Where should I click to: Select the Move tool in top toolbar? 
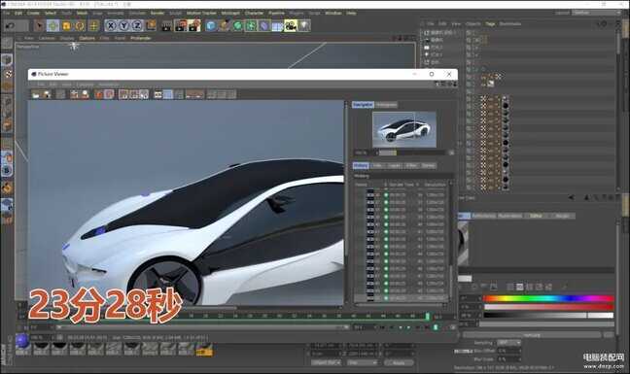tap(52, 26)
